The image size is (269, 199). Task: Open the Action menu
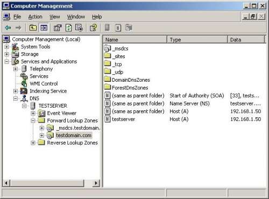pyautogui.click(x=35, y=17)
